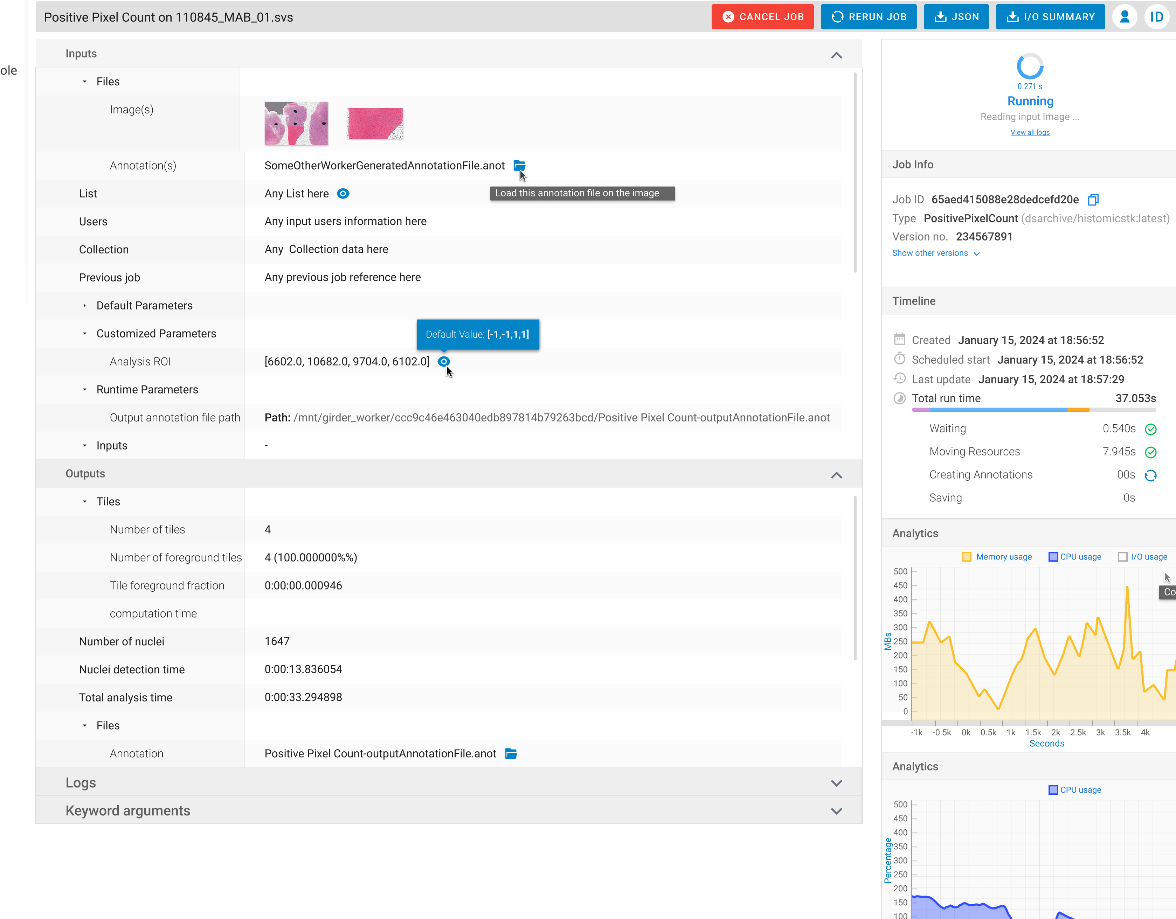Image resolution: width=1176 pixels, height=919 pixels.
Task: Click the ID avatar icon
Action: coord(1157,17)
